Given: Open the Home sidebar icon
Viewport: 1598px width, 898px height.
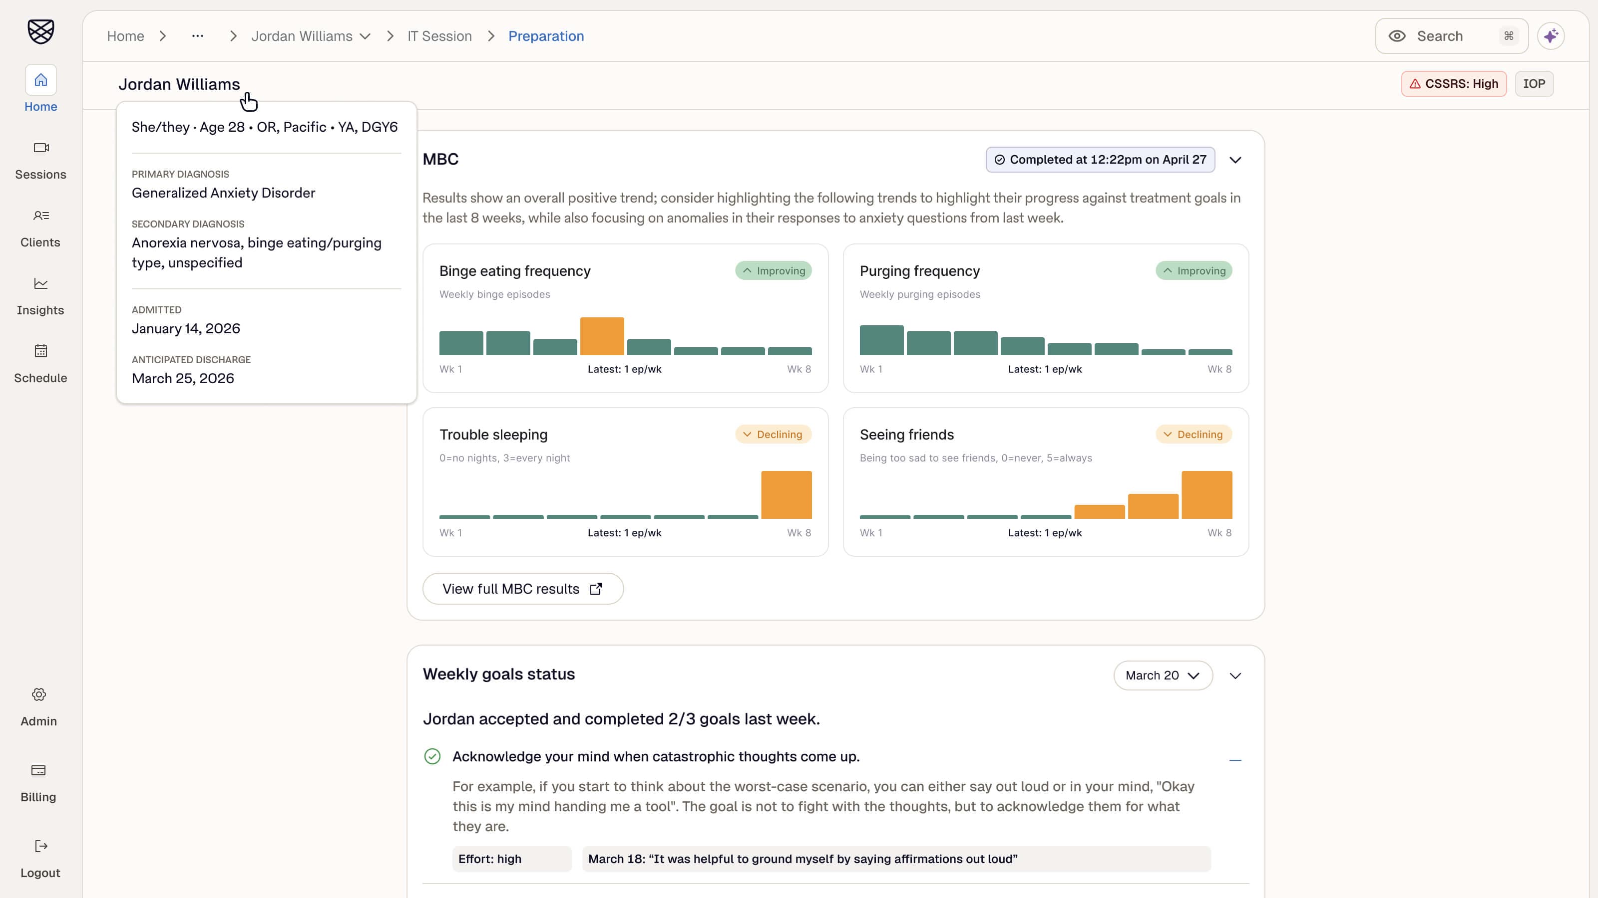Looking at the screenshot, I should [x=41, y=80].
